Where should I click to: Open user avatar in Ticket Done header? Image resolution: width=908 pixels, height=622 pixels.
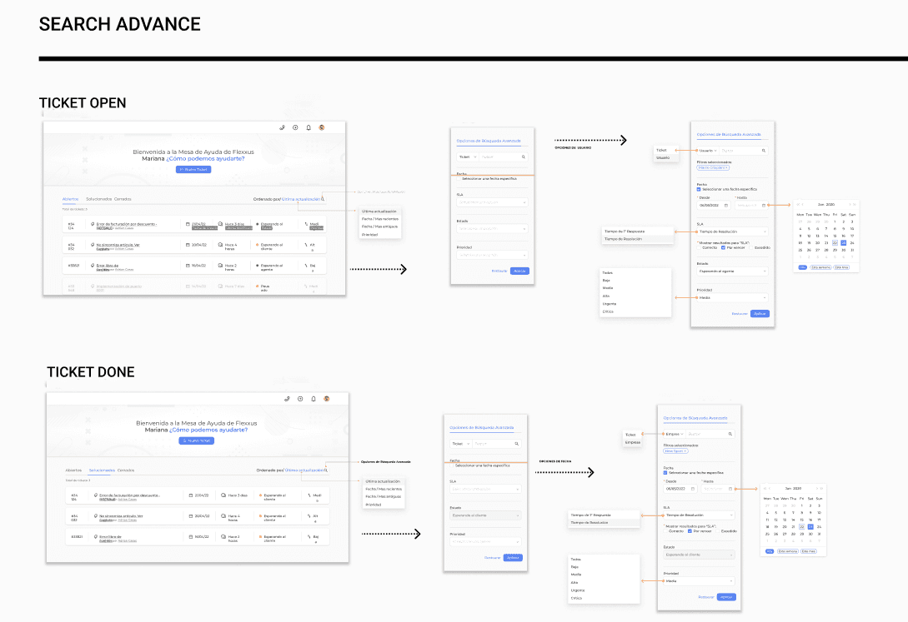[327, 399]
